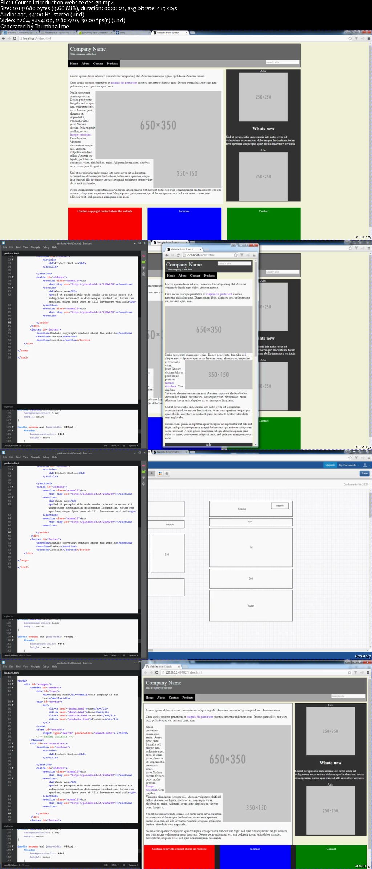Open menu icon in small Chrome popup window, 00:00:57 frame

point(254,255)
